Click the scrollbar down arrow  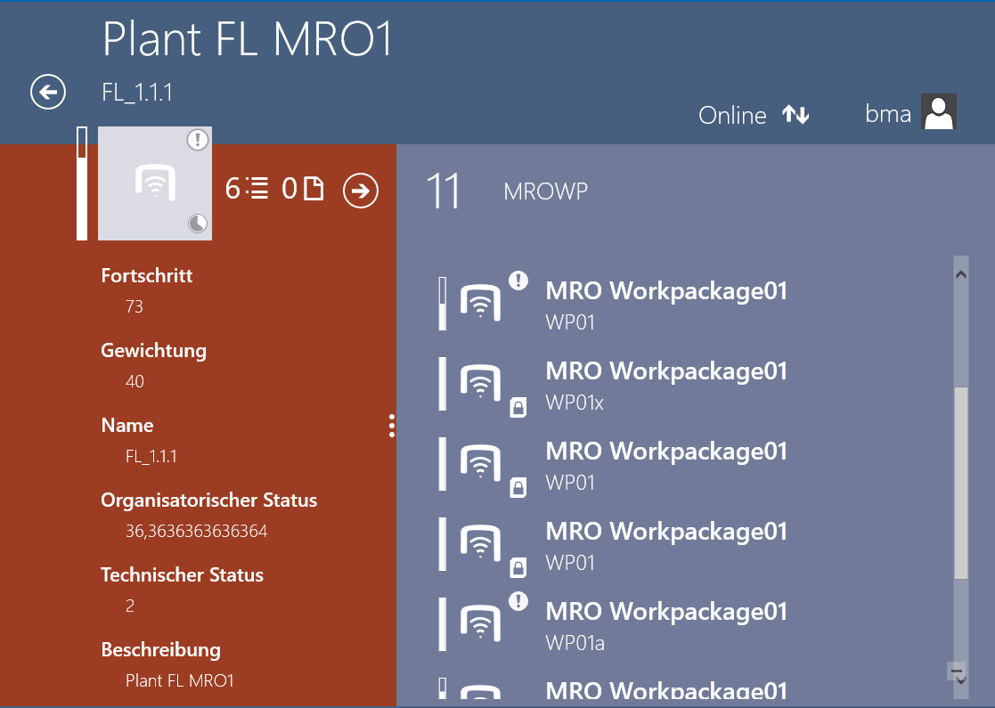[960, 681]
